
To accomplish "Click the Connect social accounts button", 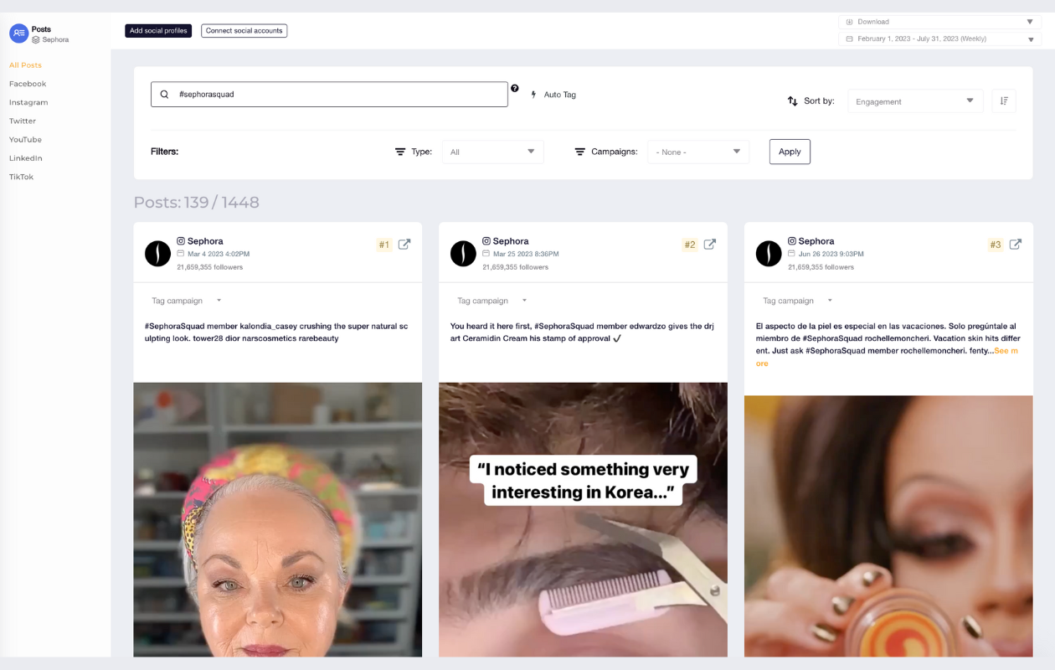I will click(244, 31).
